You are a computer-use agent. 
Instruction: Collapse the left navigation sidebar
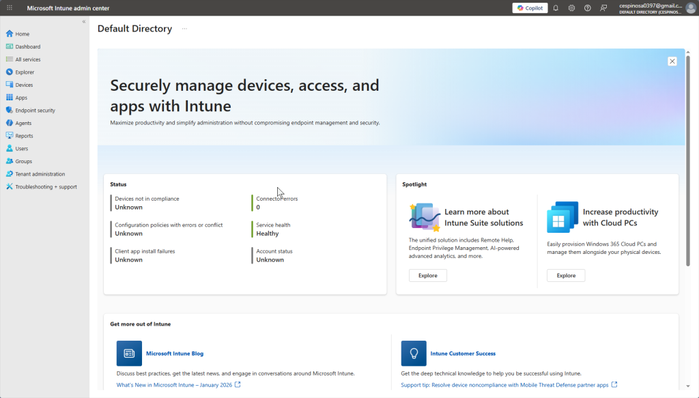pyautogui.click(x=84, y=22)
